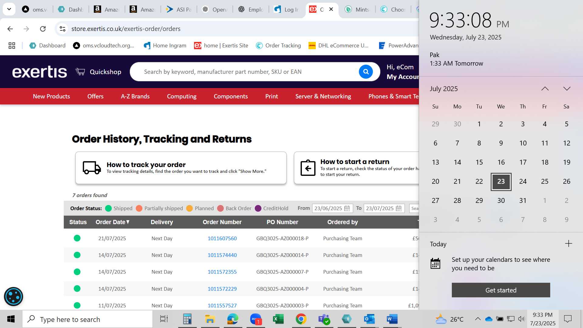Click the taskbar clock showing 9:33 PM
This screenshot has width=583, height=328.
coord(543,319)
